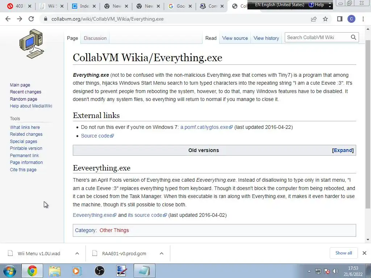Close the Wii browser tab
Screen dimensions: 371x278
(62, 6)
